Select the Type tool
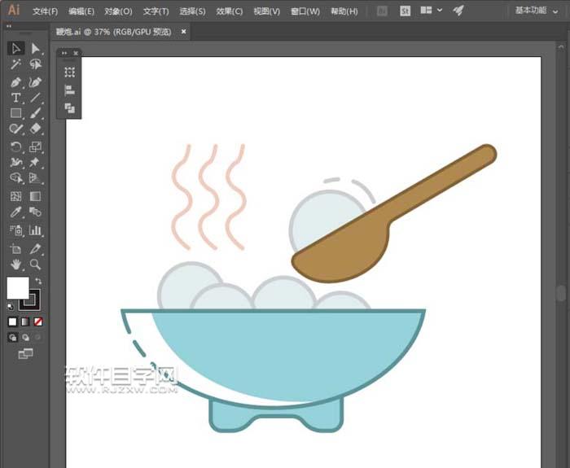Screen dimensions: 570x468 [x=16, y=98]
